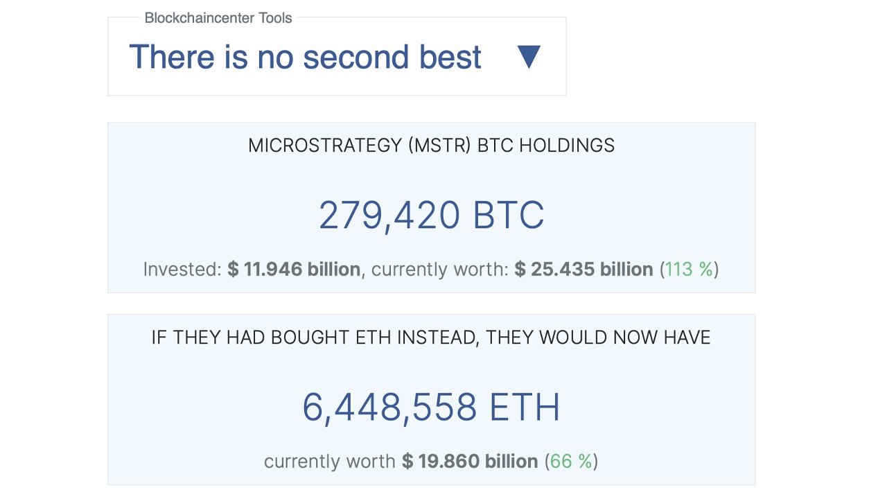The height and width of the screenshot is (499, 887).
Task: Expand the tools dropdown triangle arrow
Action: (528, 57)
